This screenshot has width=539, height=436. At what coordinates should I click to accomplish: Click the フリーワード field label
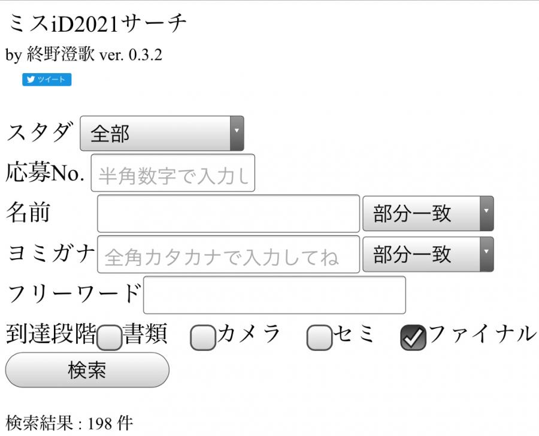(x=73, y=293)
